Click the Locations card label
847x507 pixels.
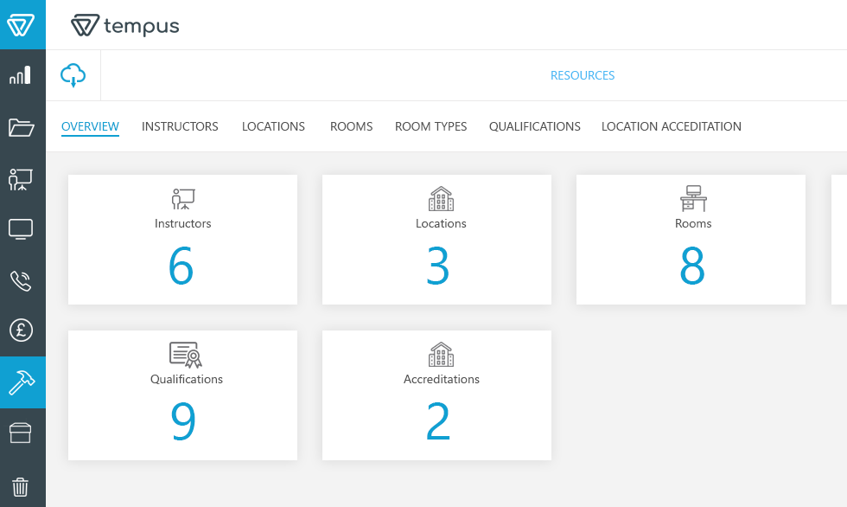pyautogui.click(x=441, y=224)
